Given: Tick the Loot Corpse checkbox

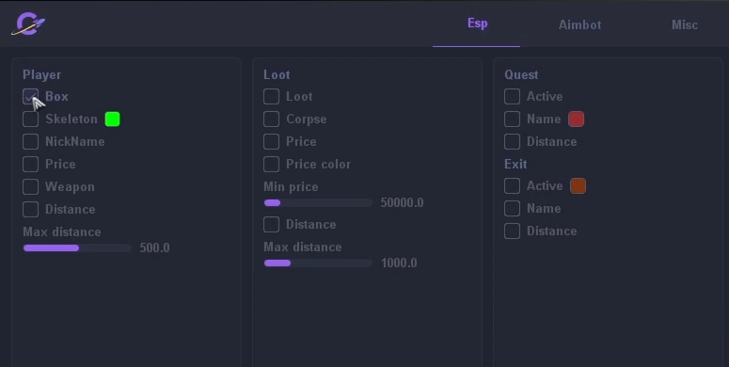Looking at the screenshot, I should click(x=272, y=120).
